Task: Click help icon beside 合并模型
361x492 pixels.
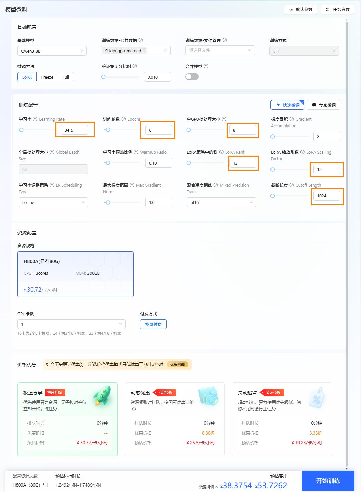Action: point(206,66)
